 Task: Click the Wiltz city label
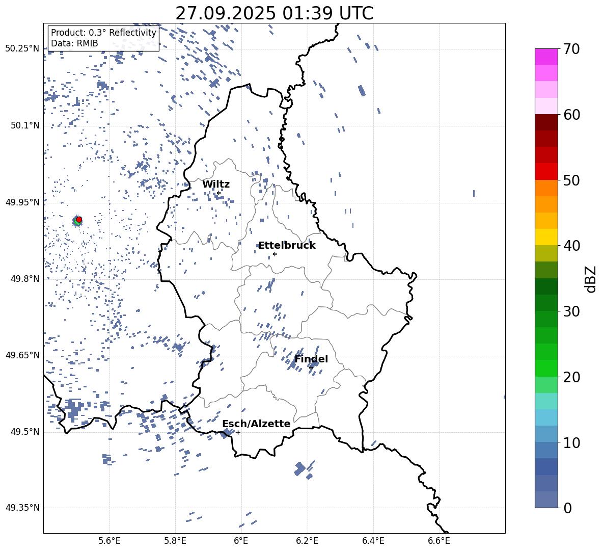pos(216,184)
